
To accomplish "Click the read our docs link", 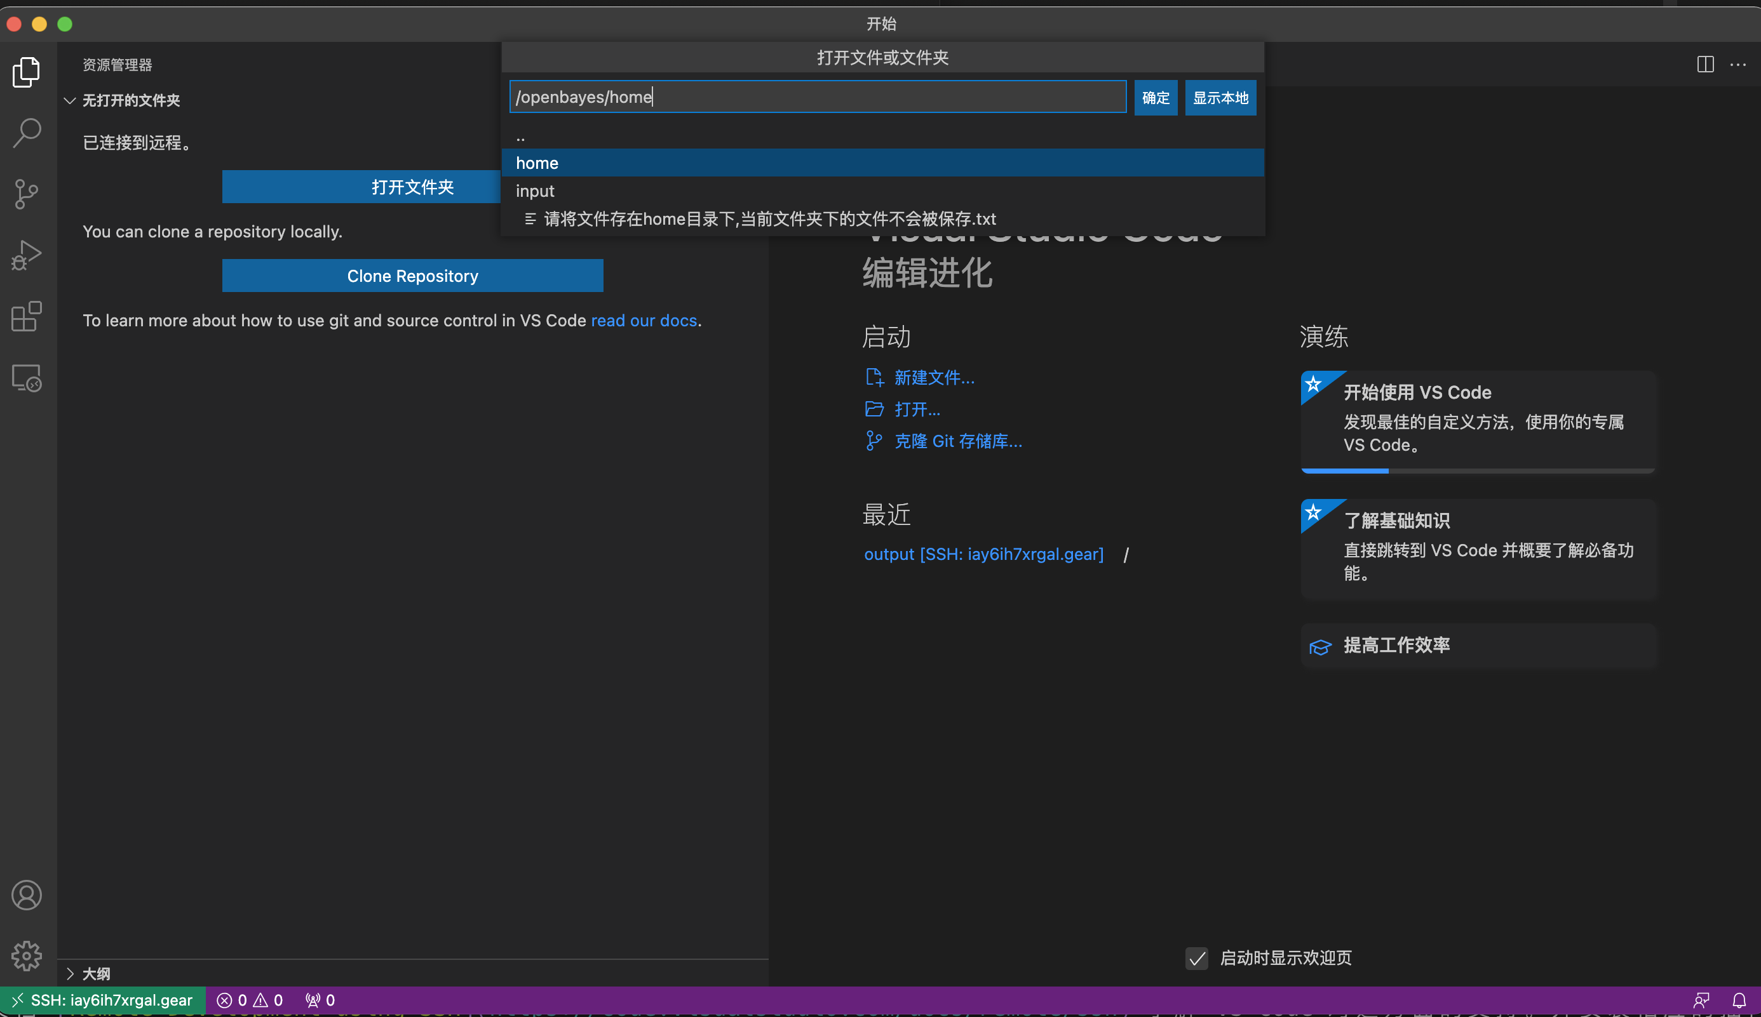I will click(x=644, y=321).
